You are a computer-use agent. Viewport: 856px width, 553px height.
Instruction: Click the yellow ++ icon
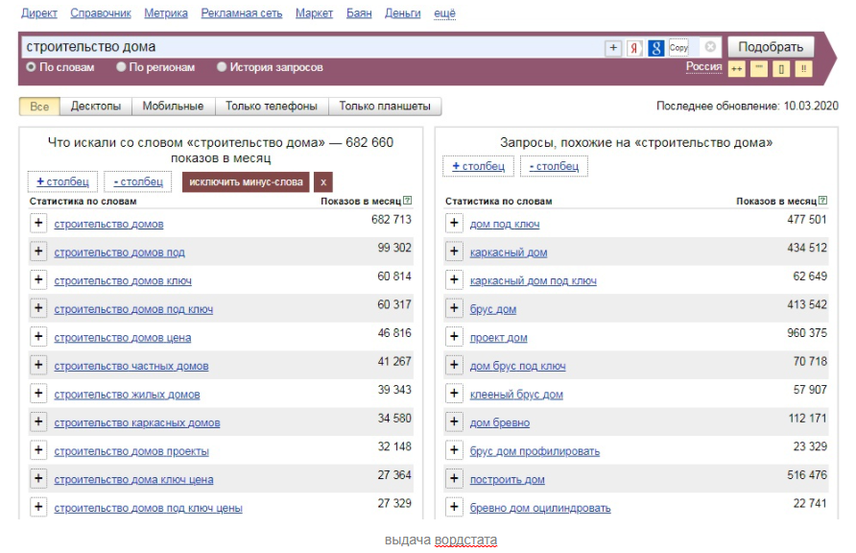[736, 69]
